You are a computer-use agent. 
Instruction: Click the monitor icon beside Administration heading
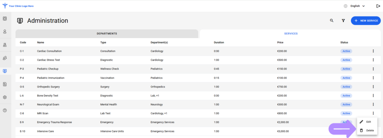20,21
